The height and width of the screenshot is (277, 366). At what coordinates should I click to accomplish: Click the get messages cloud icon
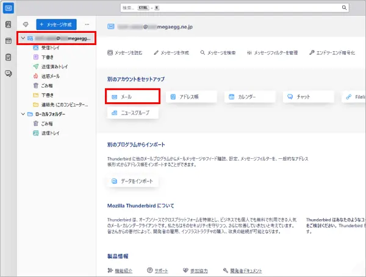click(26, 24)
